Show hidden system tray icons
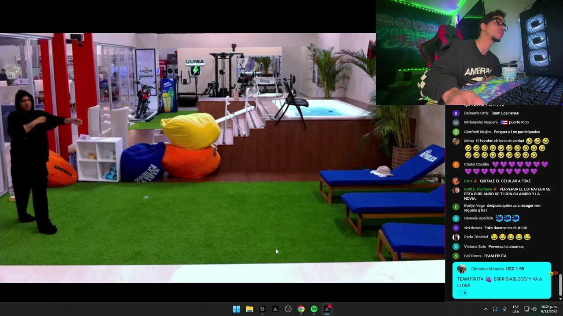This screenshot has width=563, height=316. coord(486,309)
